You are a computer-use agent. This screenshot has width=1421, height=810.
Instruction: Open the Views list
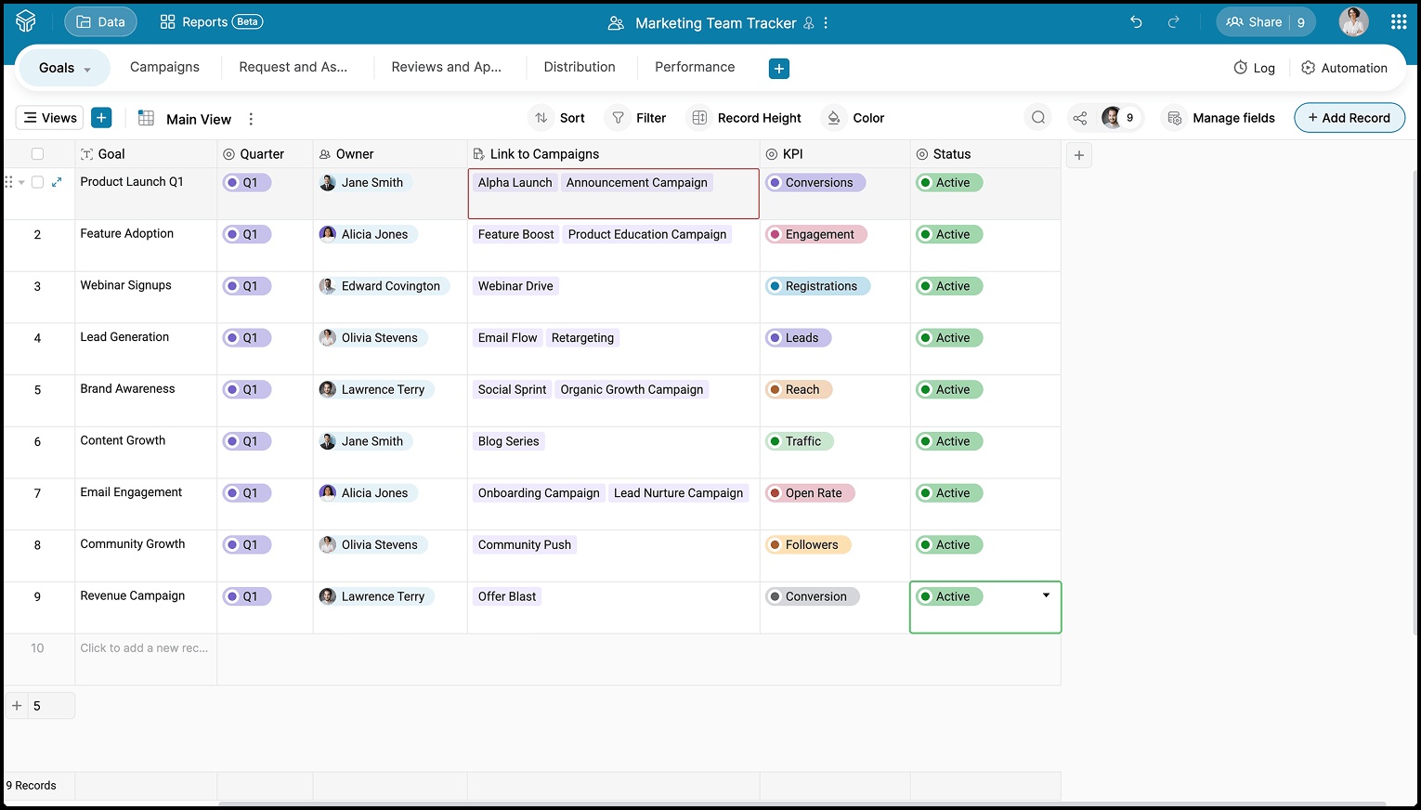click(50, 118)
